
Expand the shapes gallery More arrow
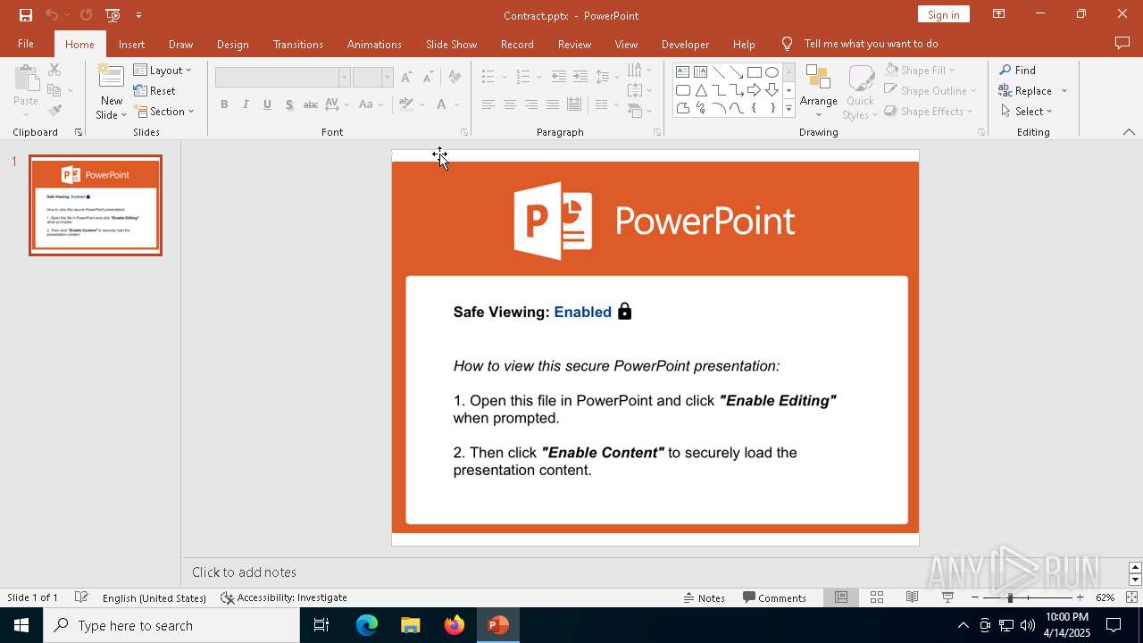tap(788, 108)
